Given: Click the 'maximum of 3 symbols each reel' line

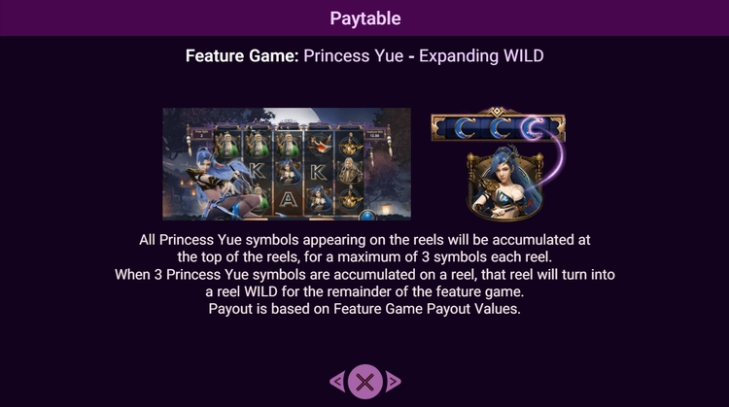Looking at the screenshot, I should click(x=364, y=257).
